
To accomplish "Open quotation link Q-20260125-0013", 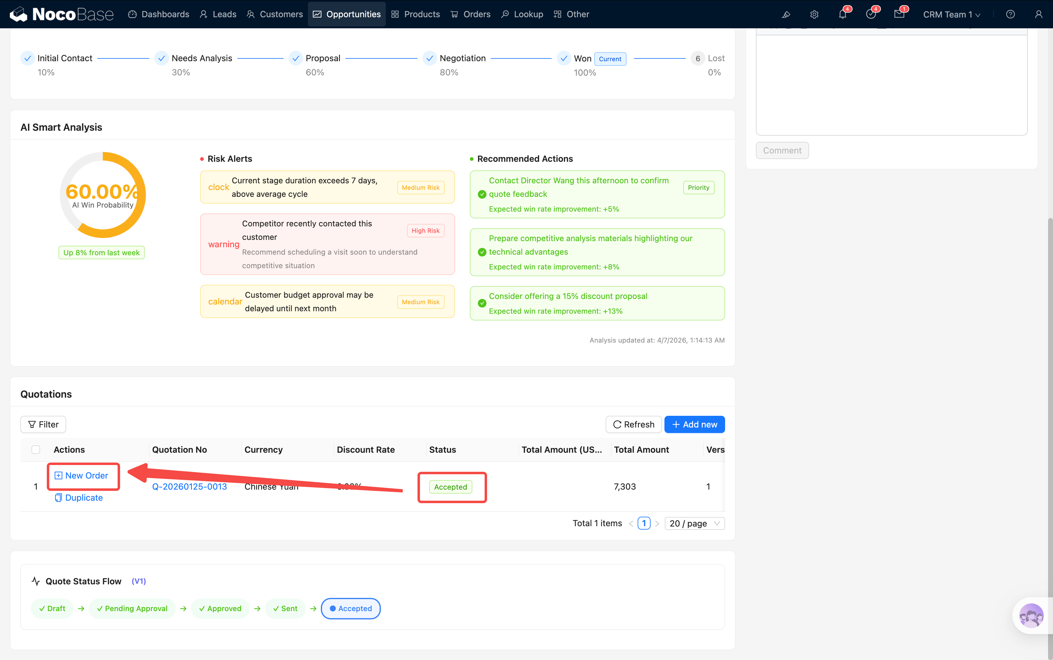I will click(x=189, y=486).
